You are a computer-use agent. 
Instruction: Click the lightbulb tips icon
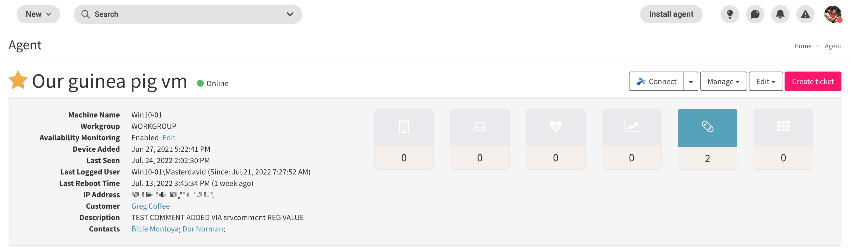coord(729,14)
